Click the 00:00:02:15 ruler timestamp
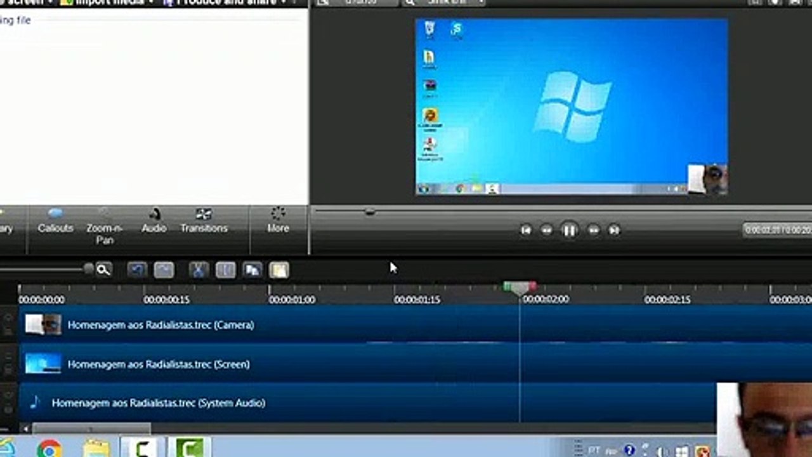This screenshot has height=457, width=812. point(667,300)
